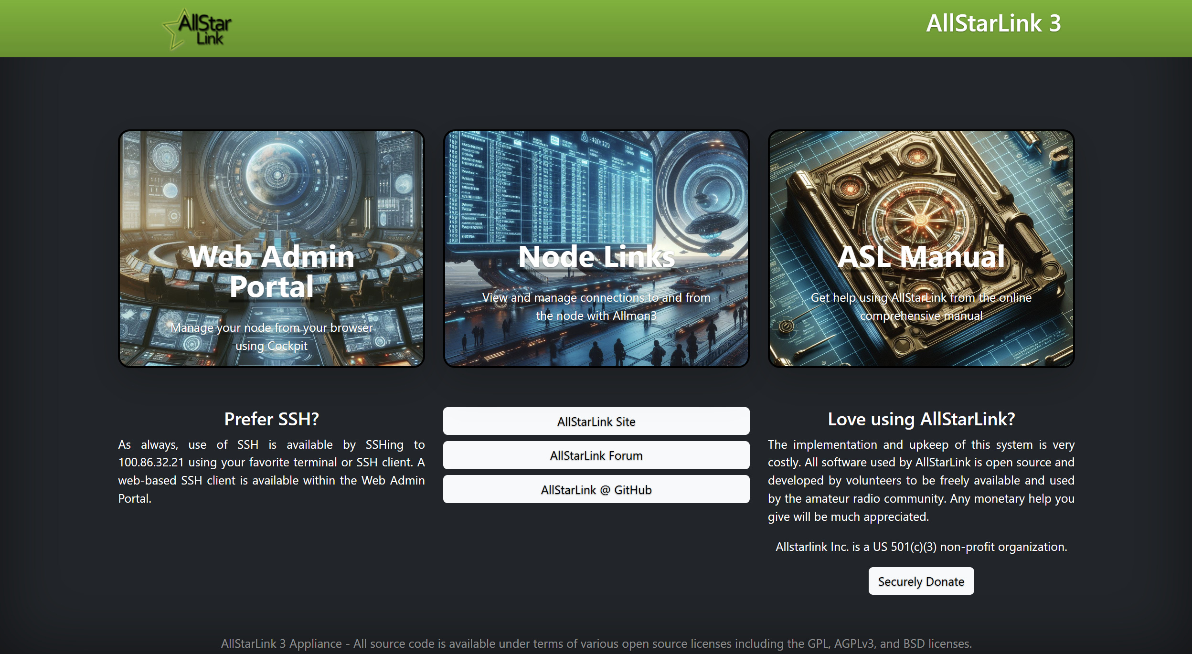Click the Allmon3 description caption
Image resolution: width=1192 pixels, height=654 pixels.
click(x=596, y=306)
